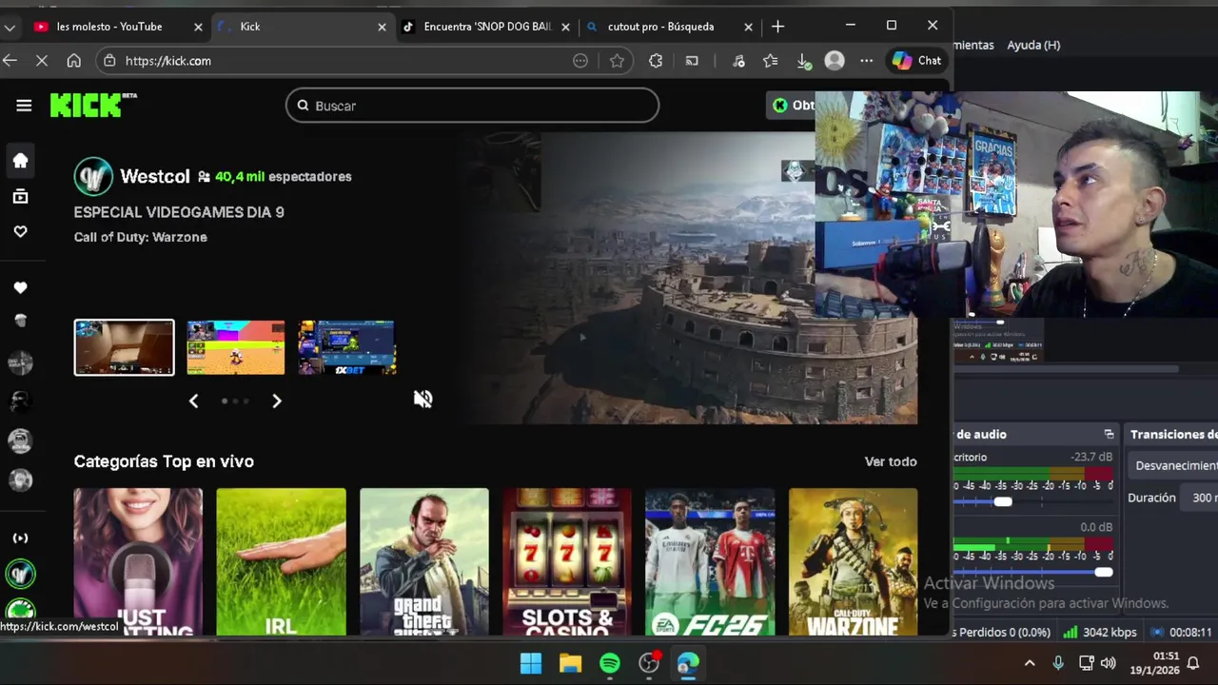Open the IRL category card
Viewport: 1218px width, 685px height.
pyautogui.click(x=281, y=561)
